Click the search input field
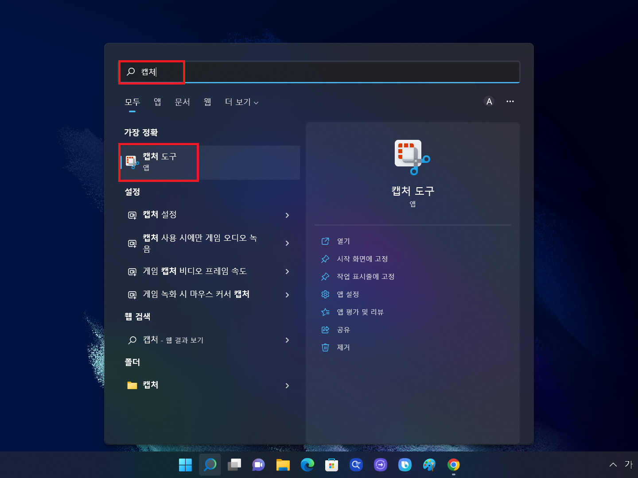 click(x=310, y=72)
